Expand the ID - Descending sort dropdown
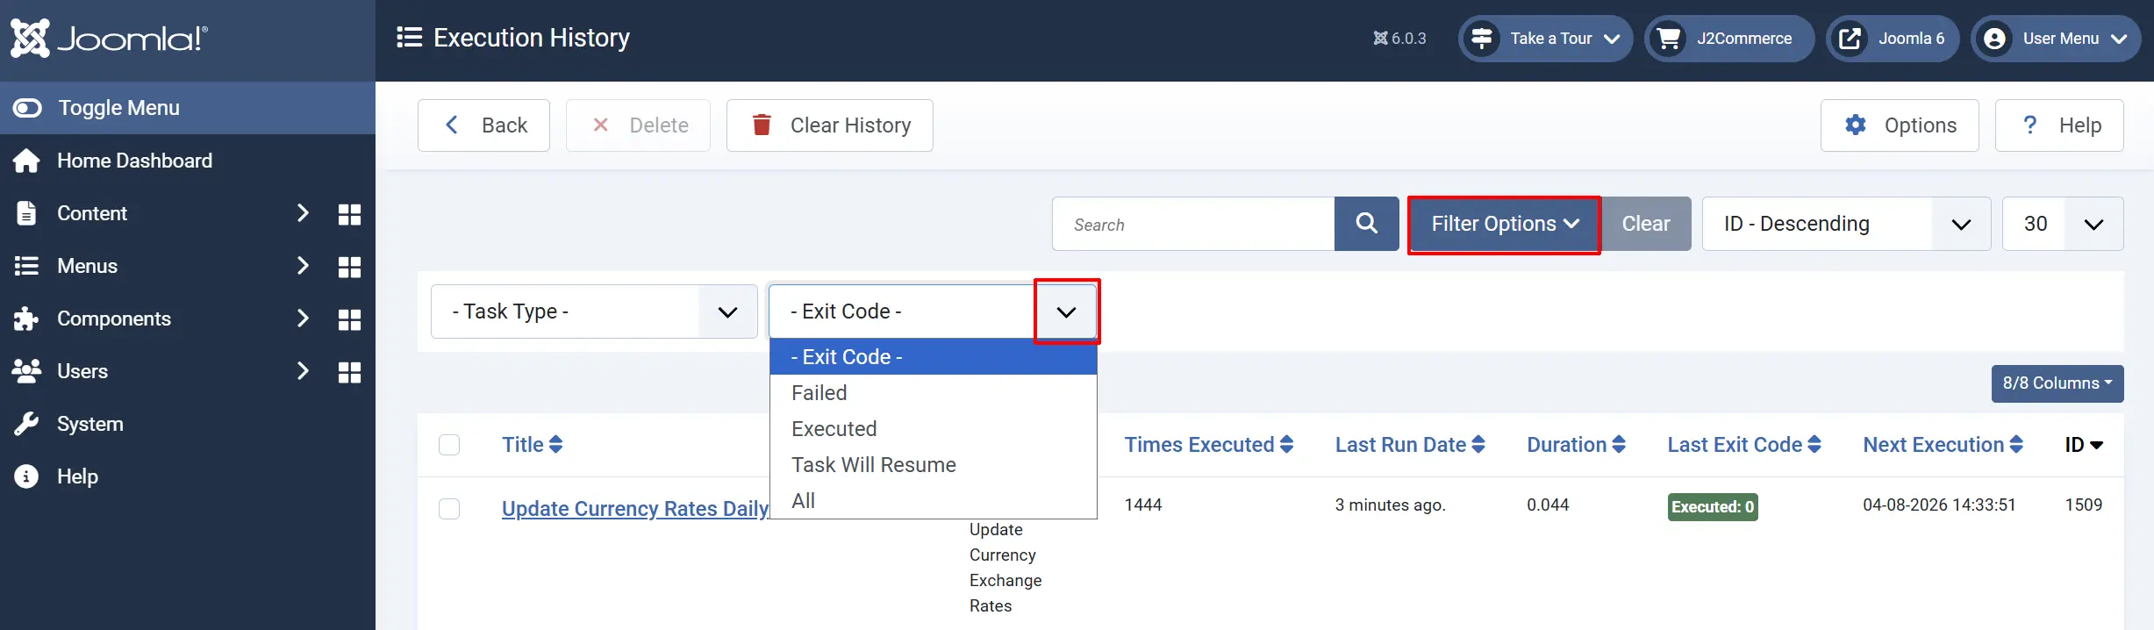 [1846, 224]
